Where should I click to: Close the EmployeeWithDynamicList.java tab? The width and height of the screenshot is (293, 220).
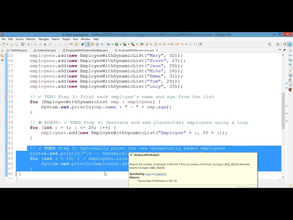pos(157,50)
